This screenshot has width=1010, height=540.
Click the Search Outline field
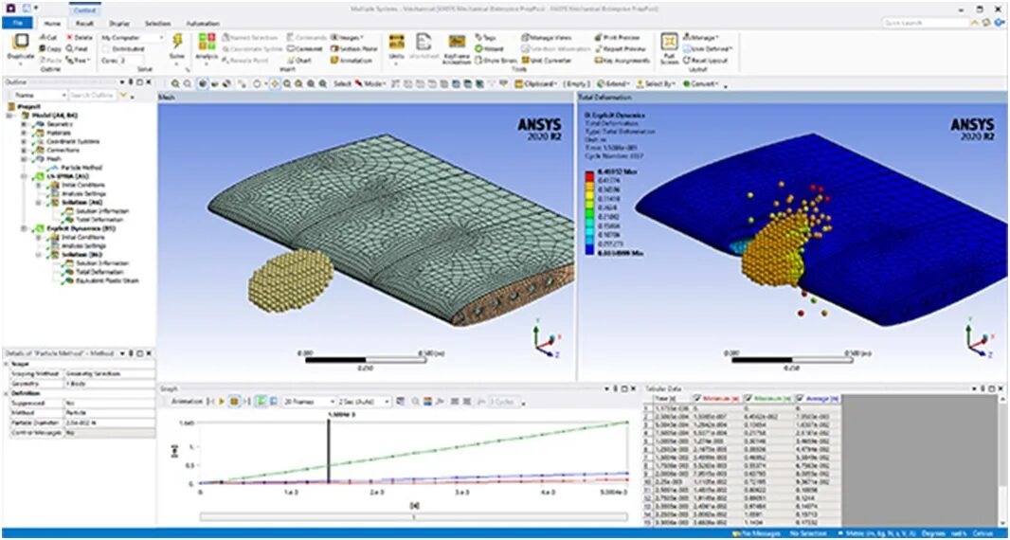click(92, 96)
